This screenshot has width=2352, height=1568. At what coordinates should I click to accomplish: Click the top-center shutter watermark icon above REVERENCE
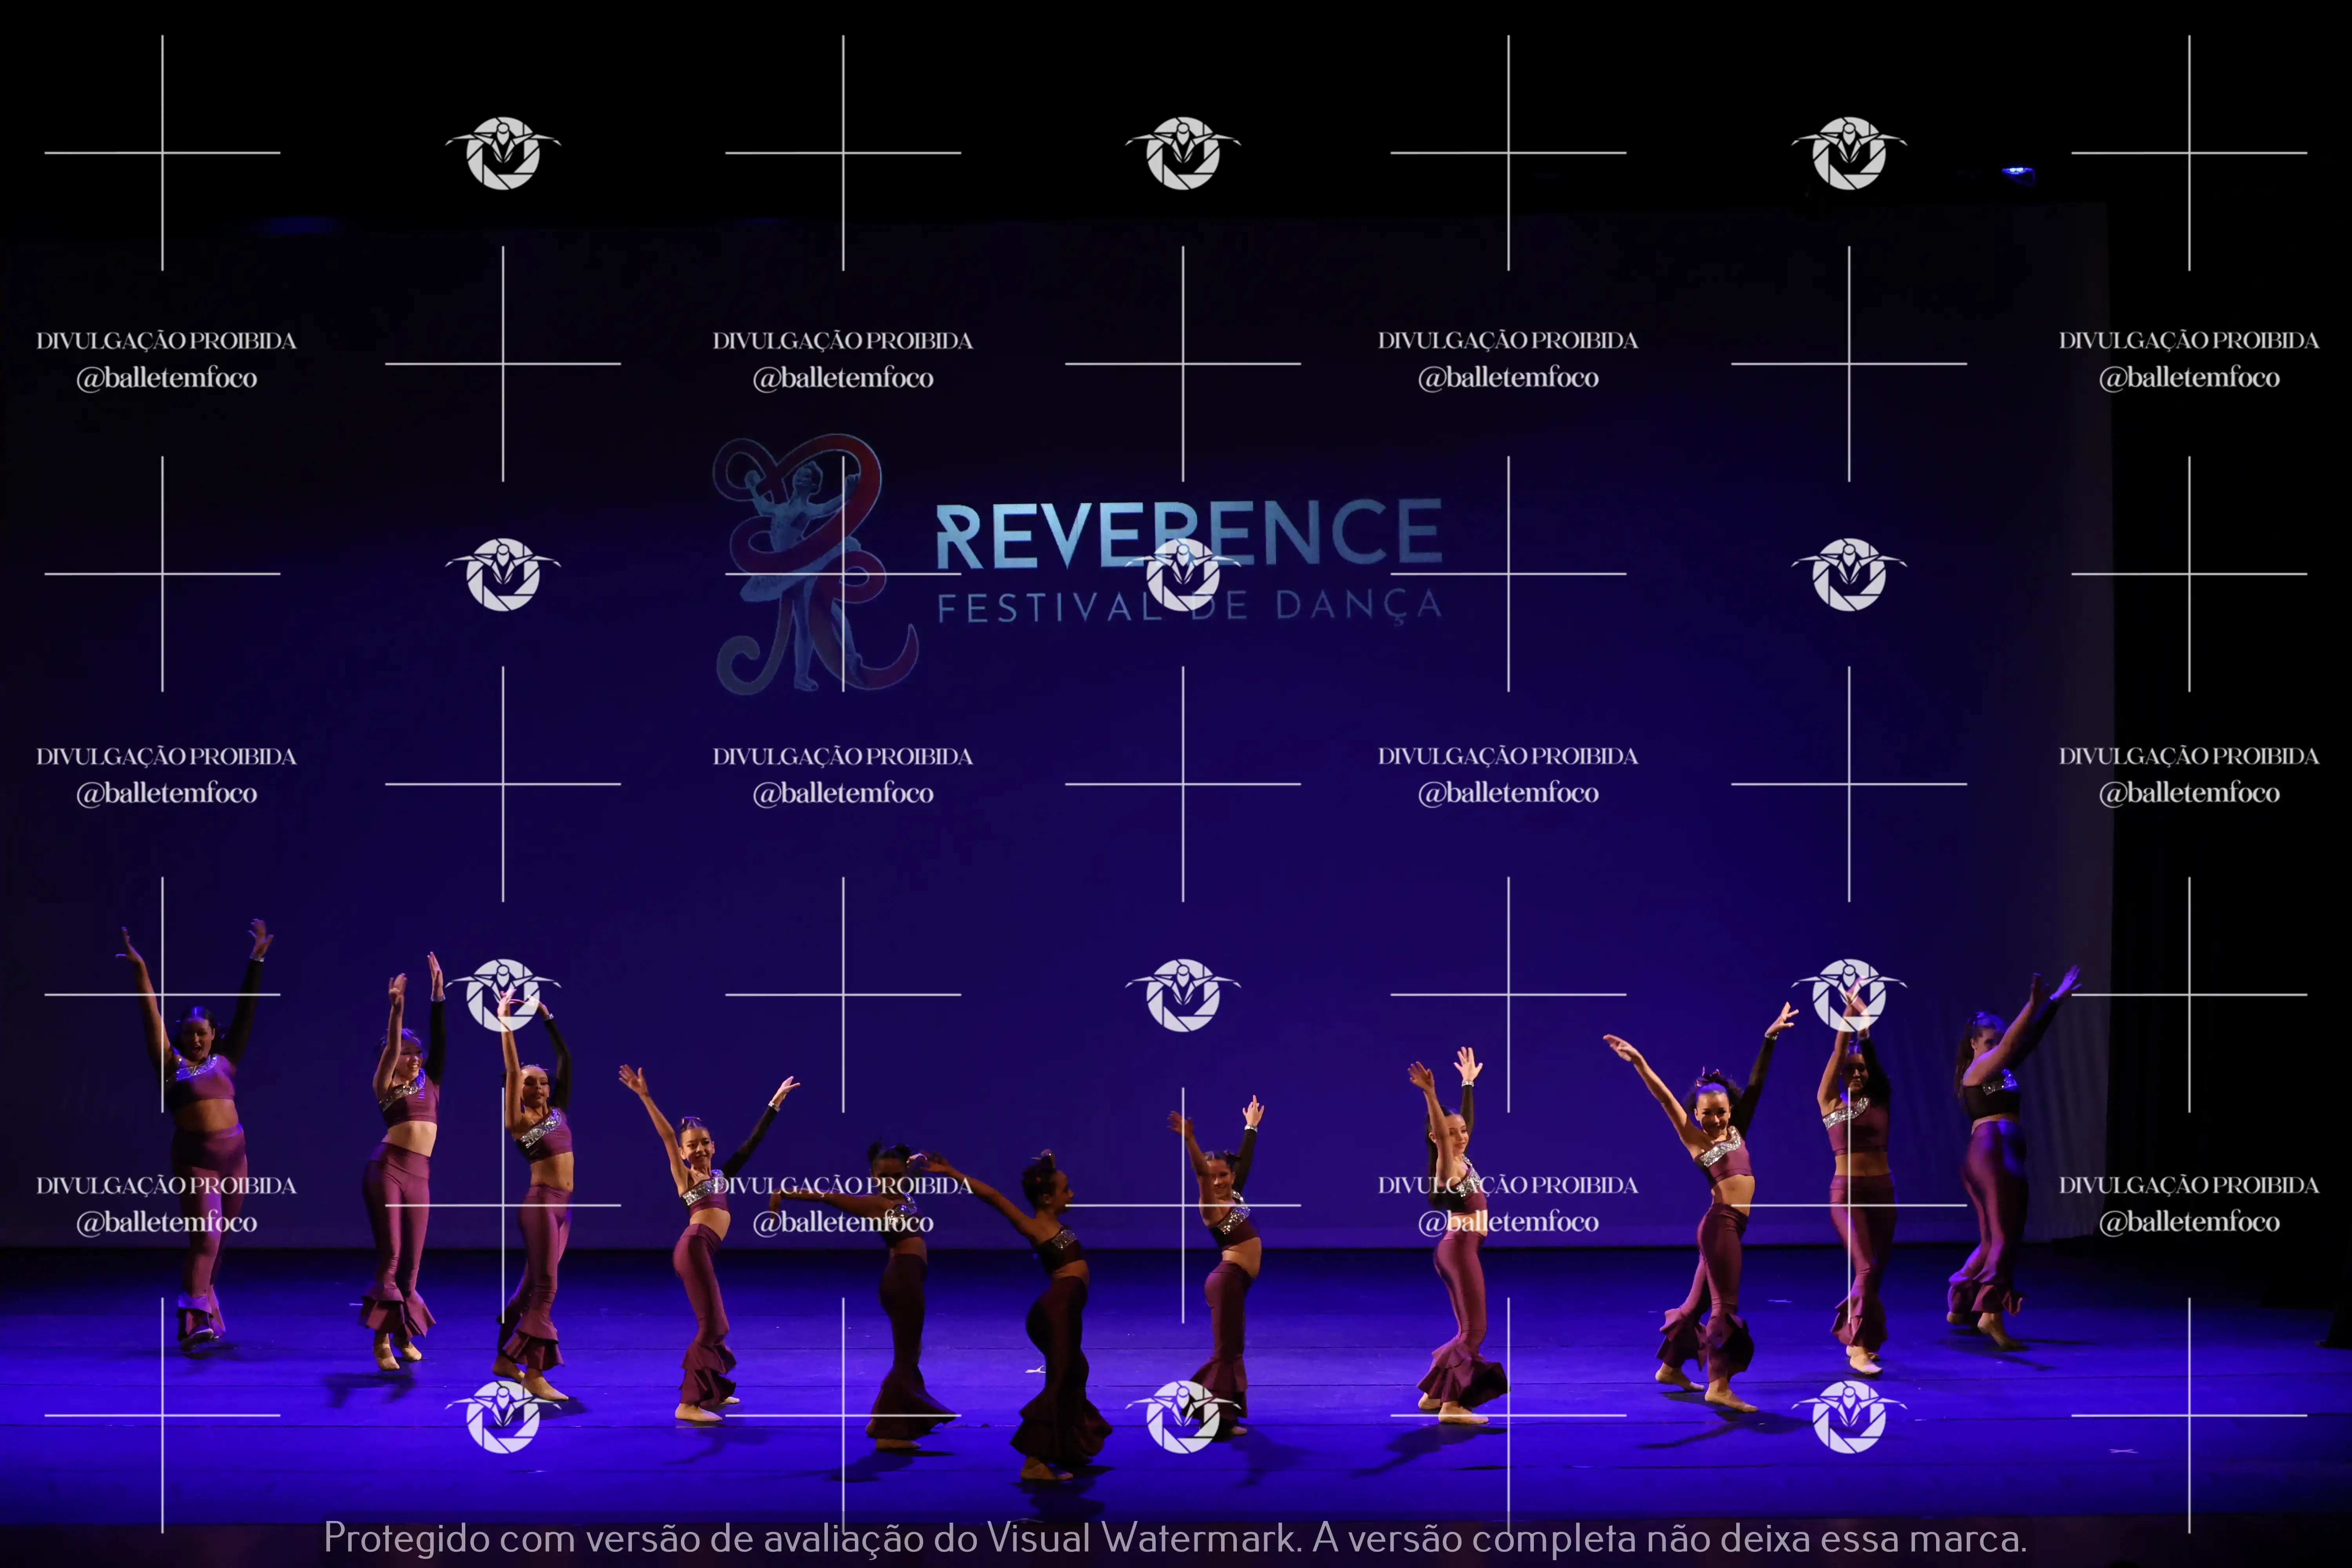tap(1183, 153)
